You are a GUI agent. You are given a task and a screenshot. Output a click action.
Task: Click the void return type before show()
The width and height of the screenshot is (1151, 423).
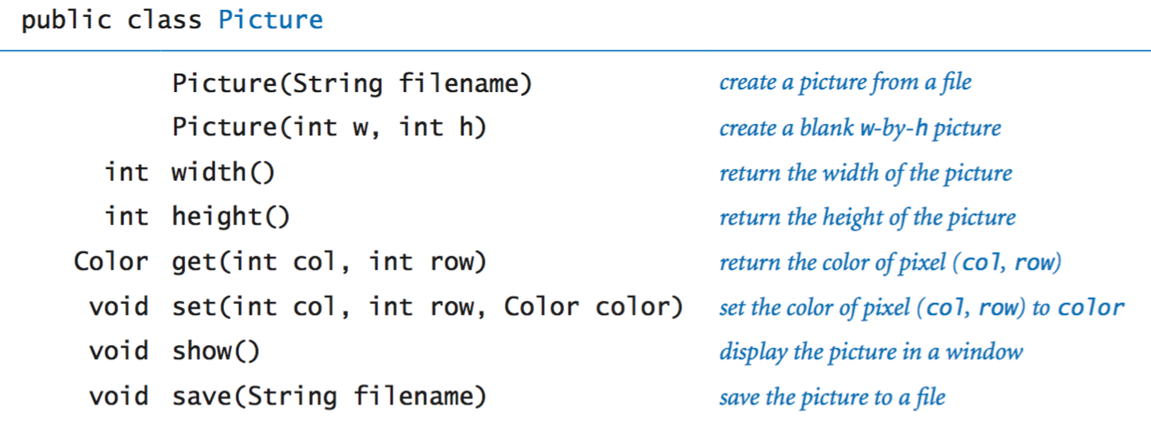click(119, 351)
